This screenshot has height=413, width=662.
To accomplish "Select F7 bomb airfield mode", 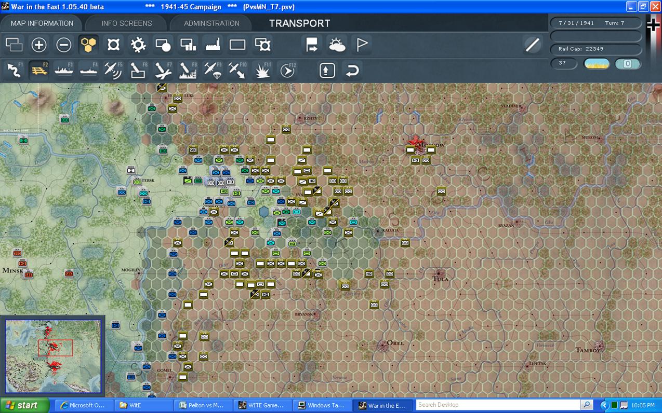I will coord(163,70).
